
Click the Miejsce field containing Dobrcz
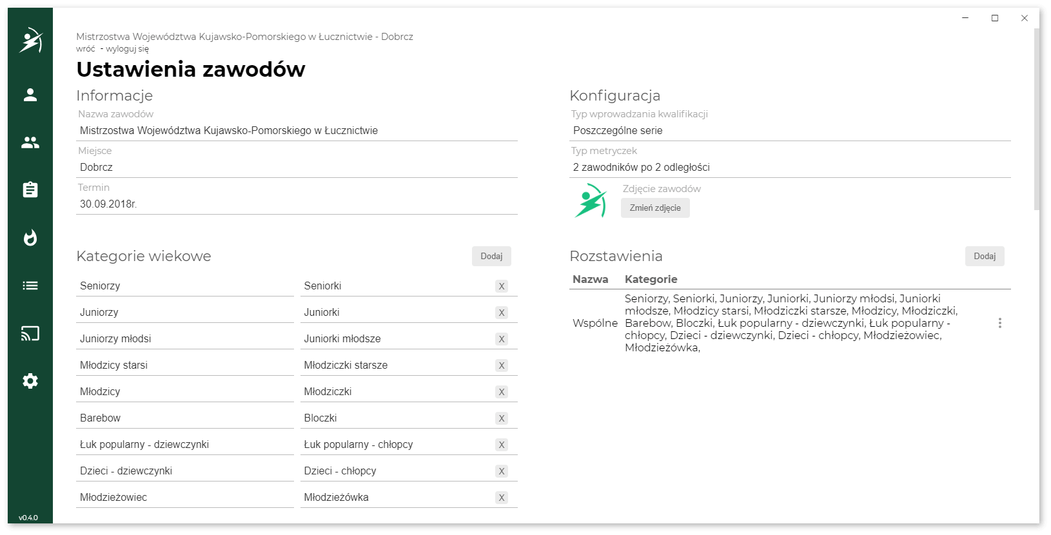click(297, 168)
